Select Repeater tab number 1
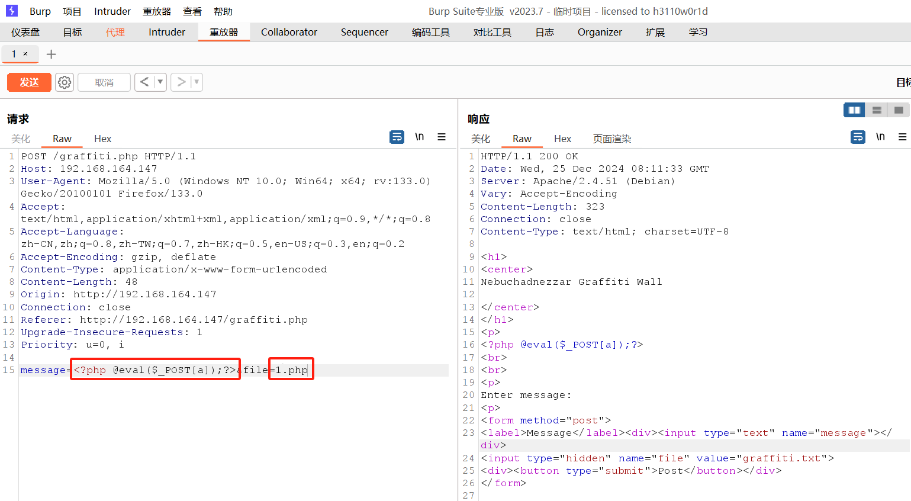 (x=14, y=54)
